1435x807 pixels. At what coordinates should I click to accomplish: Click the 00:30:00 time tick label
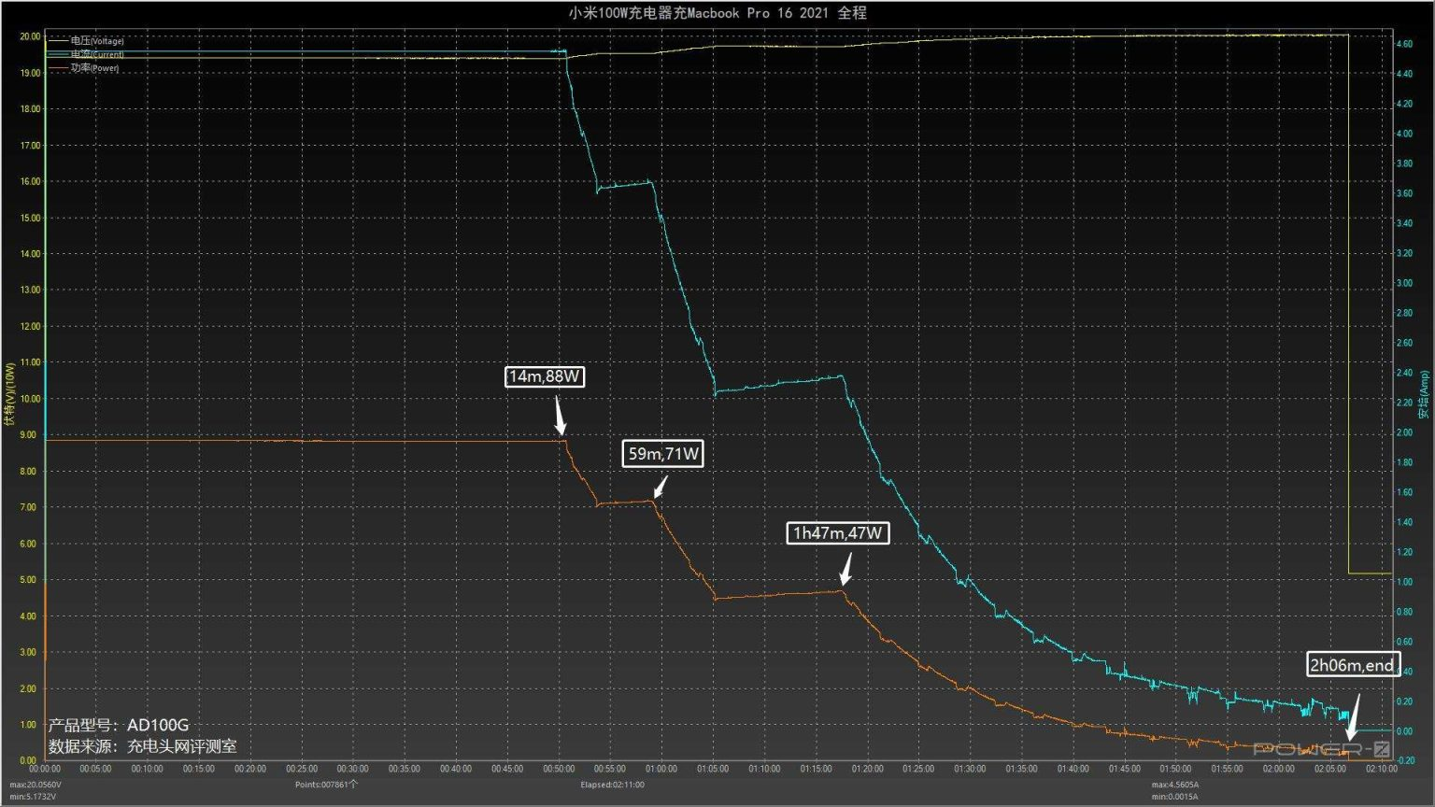pos(353,769)
